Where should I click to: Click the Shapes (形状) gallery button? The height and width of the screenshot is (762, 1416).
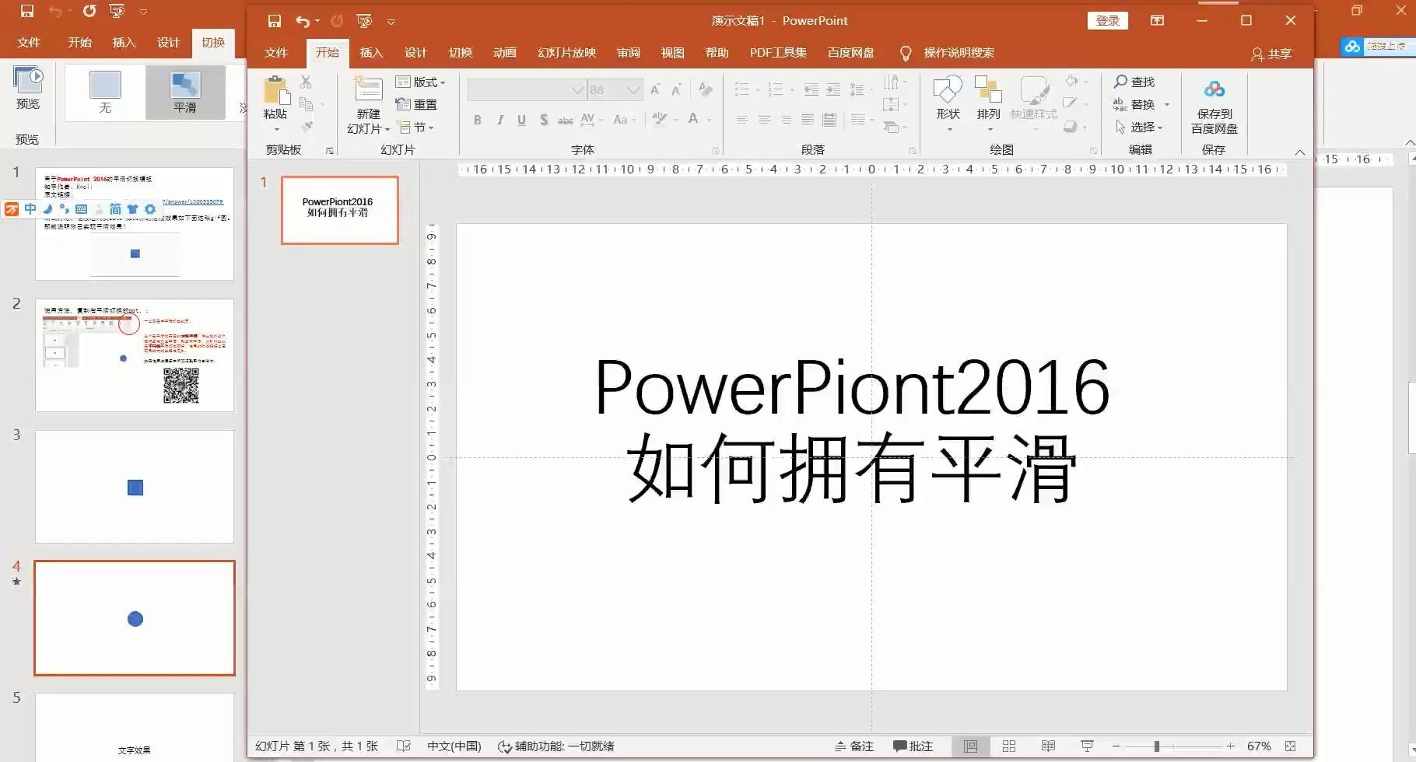[x=948, y=101]
